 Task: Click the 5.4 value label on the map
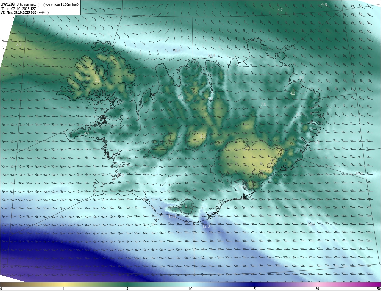click(188, 207)
